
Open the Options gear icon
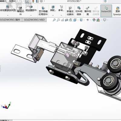[41, 1]
